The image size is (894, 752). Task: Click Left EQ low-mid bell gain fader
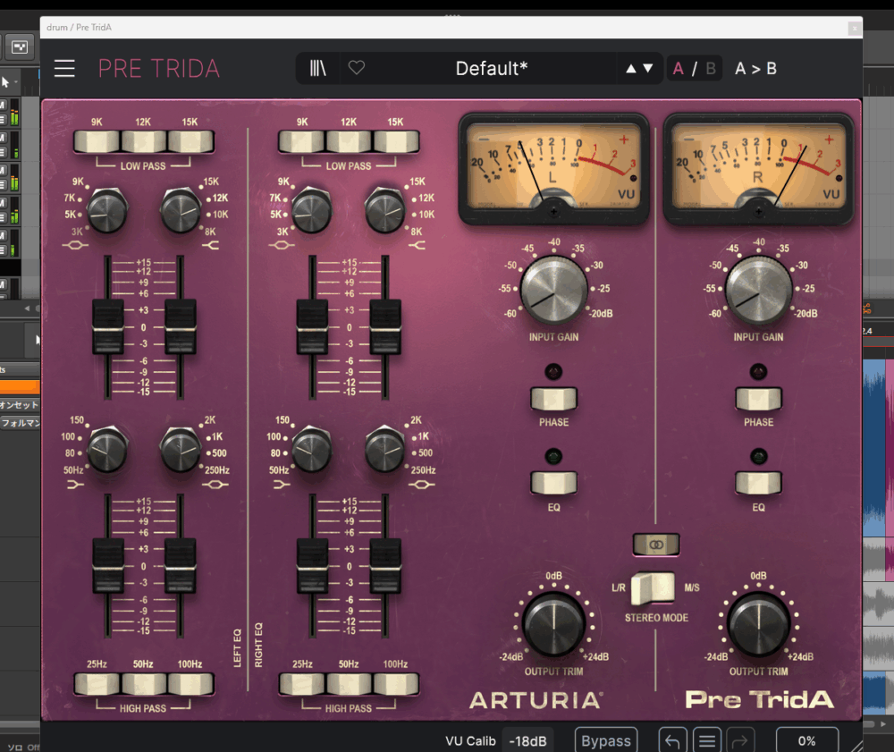181,566
